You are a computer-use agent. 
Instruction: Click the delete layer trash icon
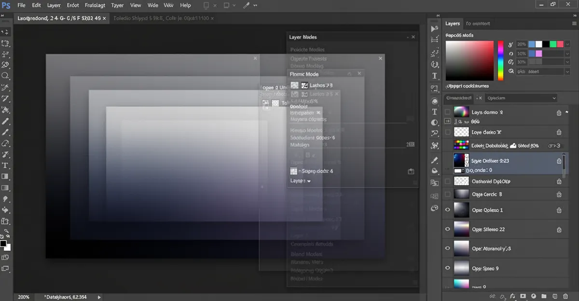click(565, 296)
